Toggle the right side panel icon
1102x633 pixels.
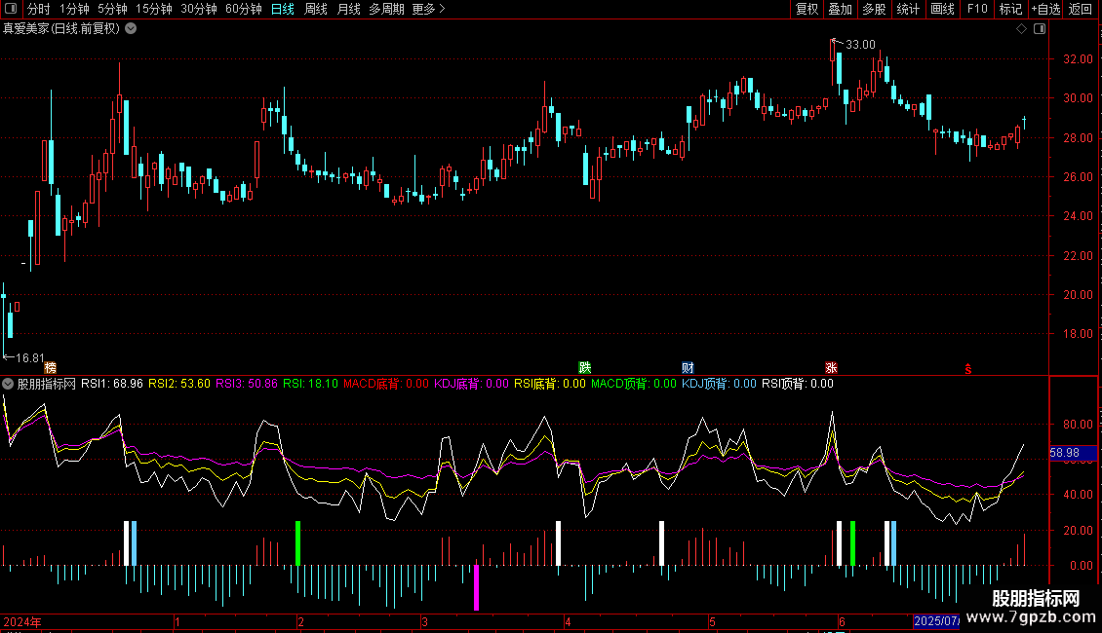(x=1040, y=29)
